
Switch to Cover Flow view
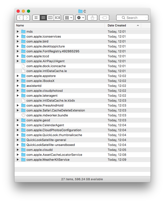[57, 18]
